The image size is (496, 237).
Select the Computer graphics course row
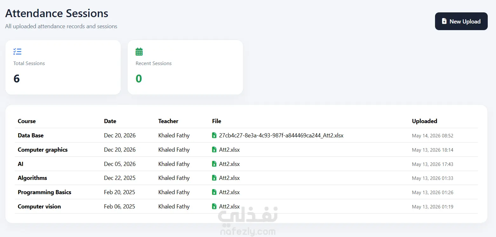(246, 150)
